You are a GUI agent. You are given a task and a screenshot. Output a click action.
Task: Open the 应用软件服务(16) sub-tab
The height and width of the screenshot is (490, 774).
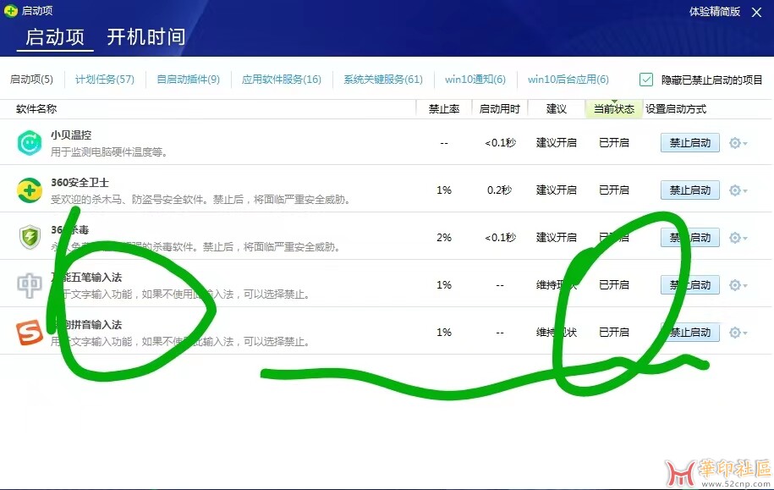coord(282,79)
